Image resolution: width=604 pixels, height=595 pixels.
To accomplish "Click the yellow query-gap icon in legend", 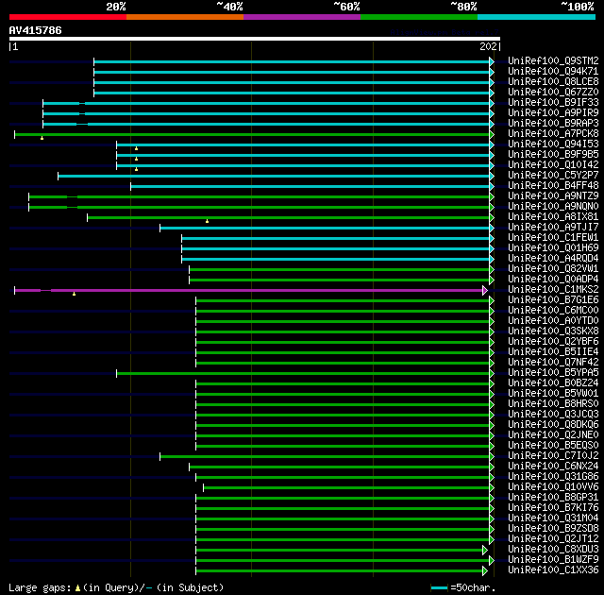I will [77, 588].
